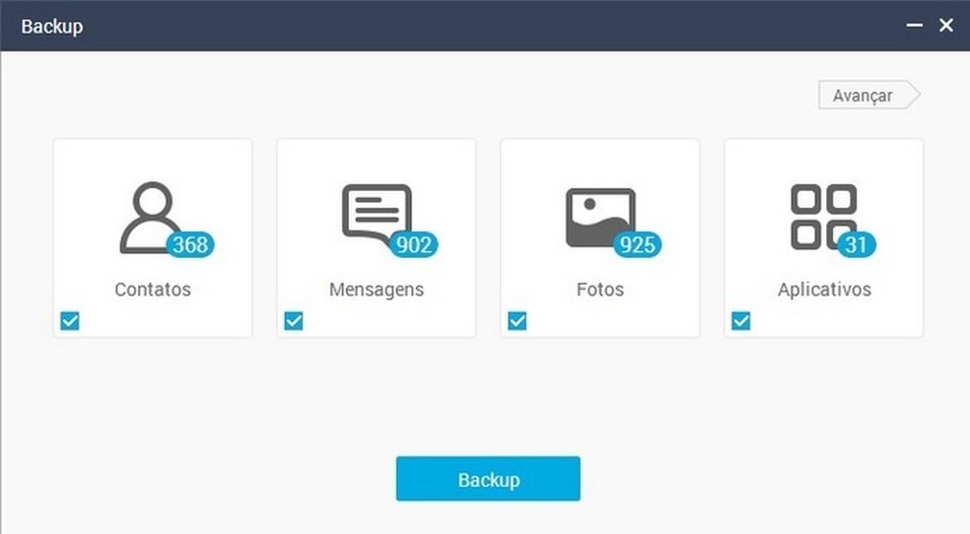Viewport: 970px width, 534px height.
Task: Click the 925 photos count badge
Action: click(x=637, y=244)
